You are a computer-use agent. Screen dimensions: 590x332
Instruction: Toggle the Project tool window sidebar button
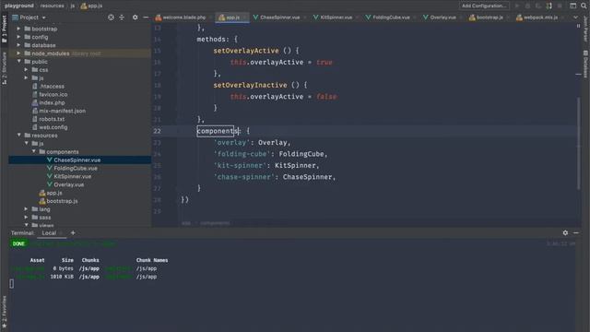point(4,29)
